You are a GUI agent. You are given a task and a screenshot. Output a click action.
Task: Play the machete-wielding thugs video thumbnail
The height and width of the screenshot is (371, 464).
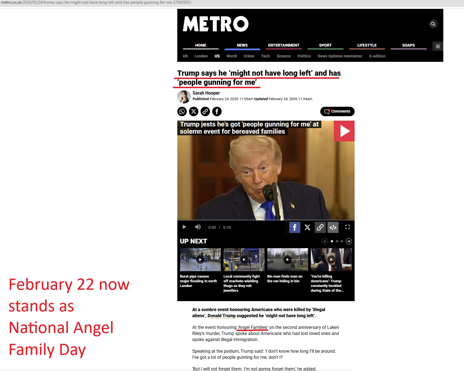(x=244, y=260)
